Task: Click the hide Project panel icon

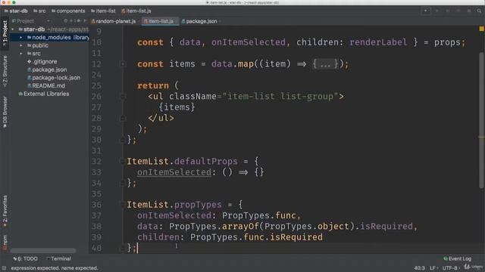Action: pyautogui.click(x=84, y=21)
